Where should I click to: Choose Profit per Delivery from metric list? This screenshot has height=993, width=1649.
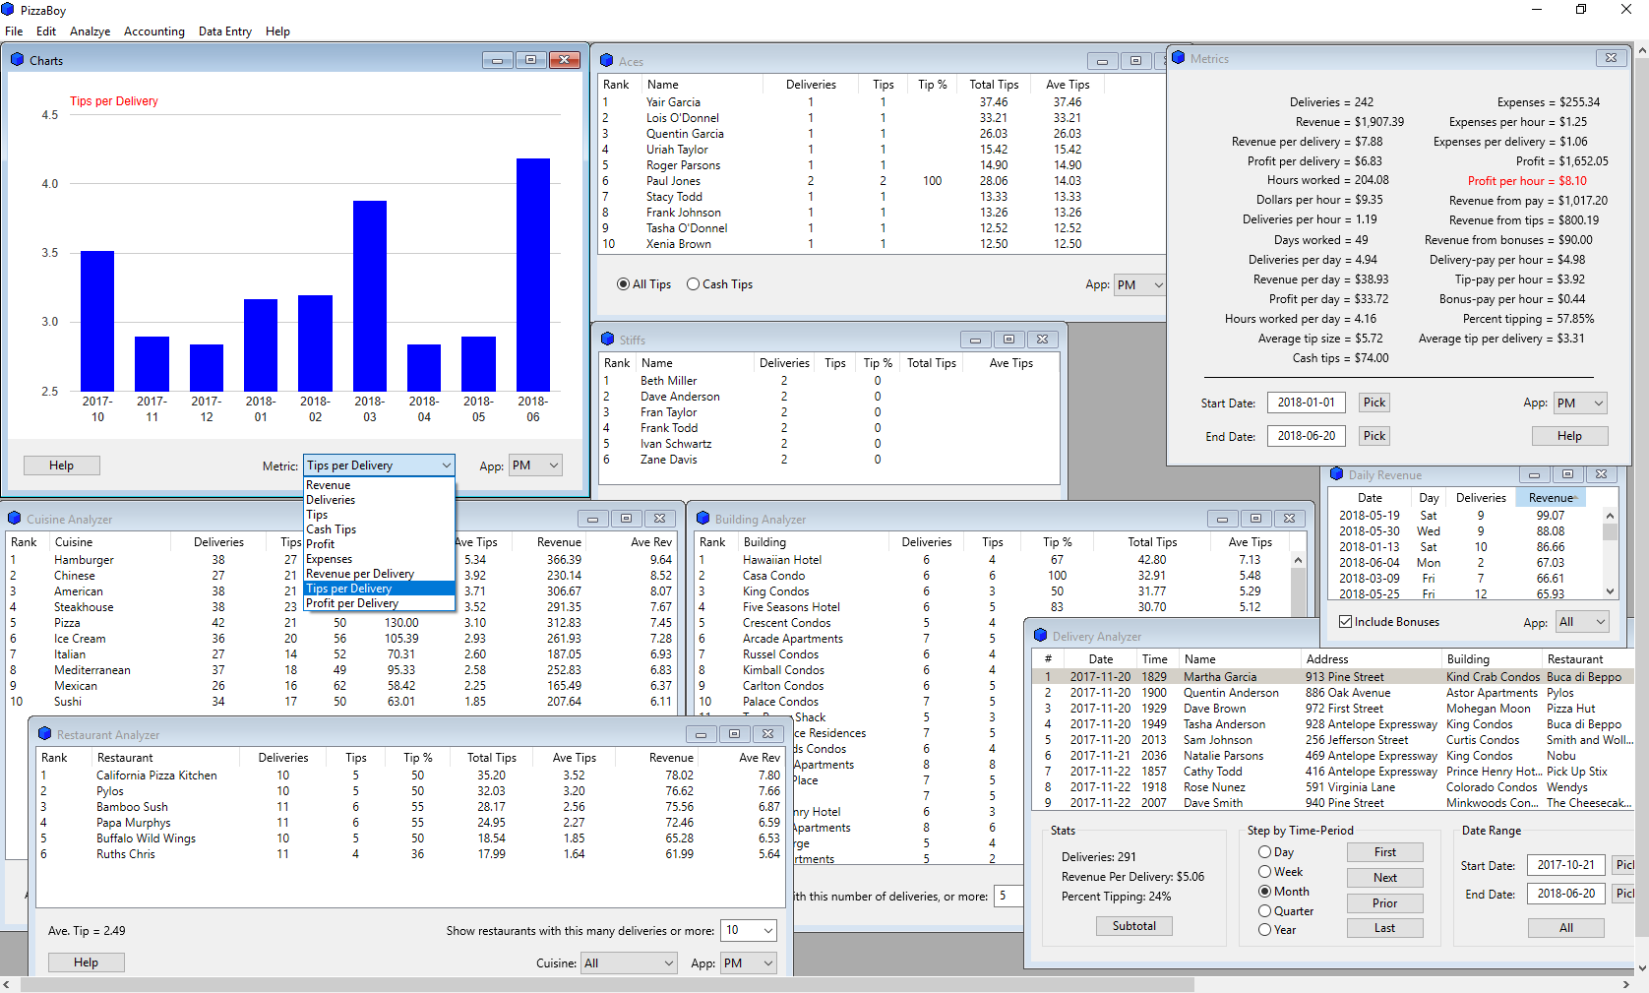click(380, 603)
